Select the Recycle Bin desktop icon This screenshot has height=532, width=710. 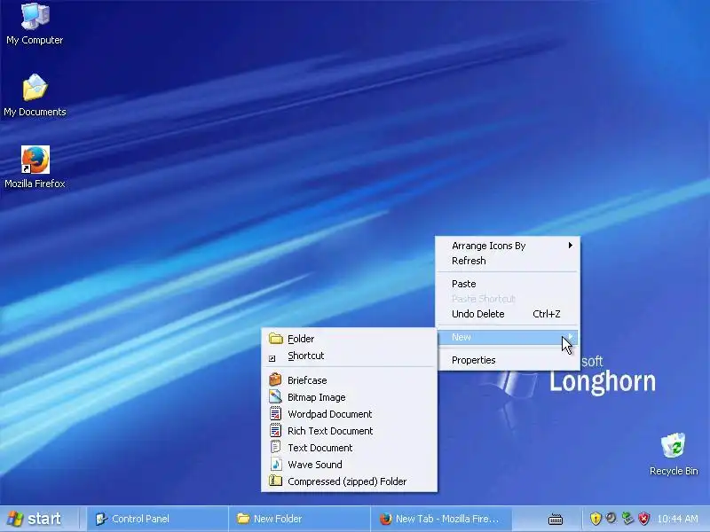click(674, 455)
